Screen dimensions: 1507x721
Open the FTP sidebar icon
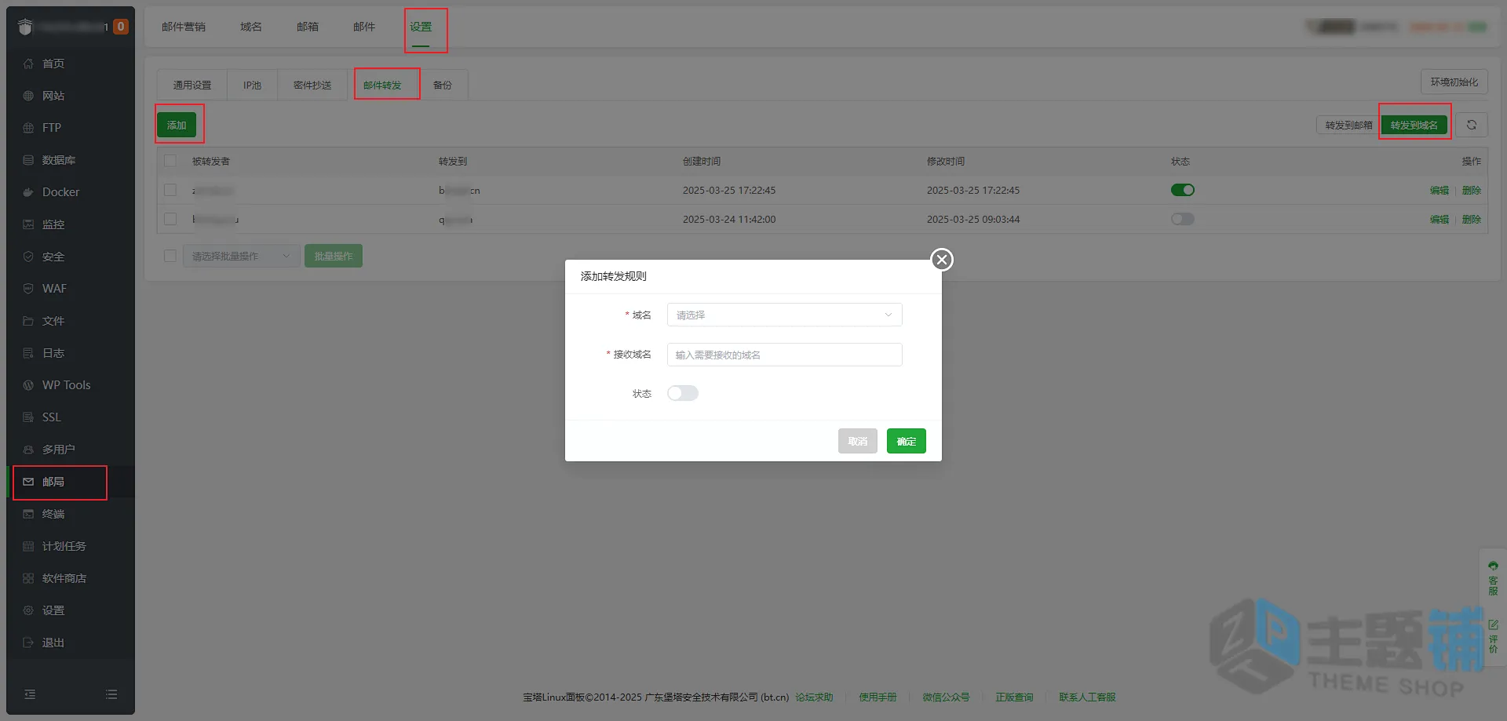coord(28,128)
